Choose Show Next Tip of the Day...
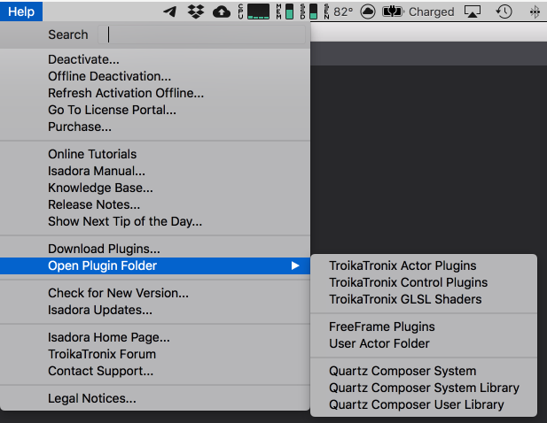 tap(155, 221)
